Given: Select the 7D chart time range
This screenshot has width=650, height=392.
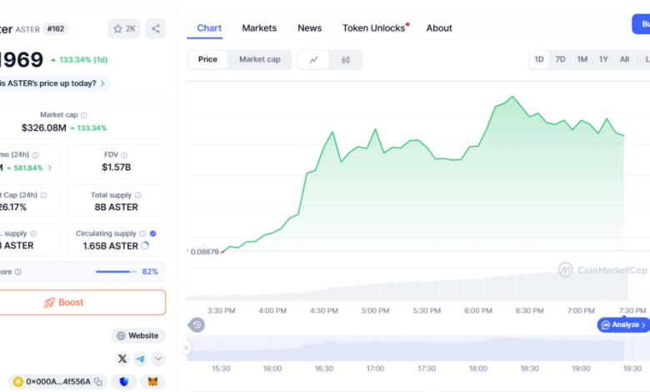Looking at the screenshot, I should click(x=560, y=60).
